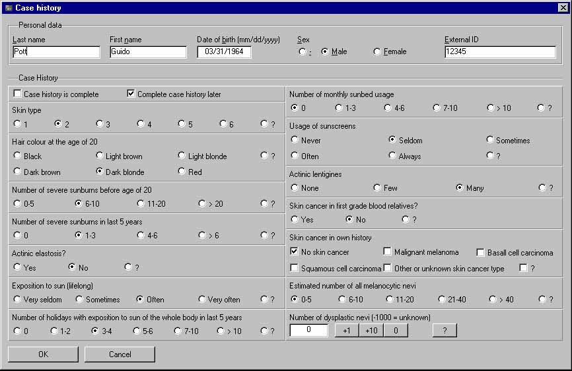Tick the Malignant melanoma checkbox
The width and height of the screenshot is (572, 371).
[x=388, y=252]
